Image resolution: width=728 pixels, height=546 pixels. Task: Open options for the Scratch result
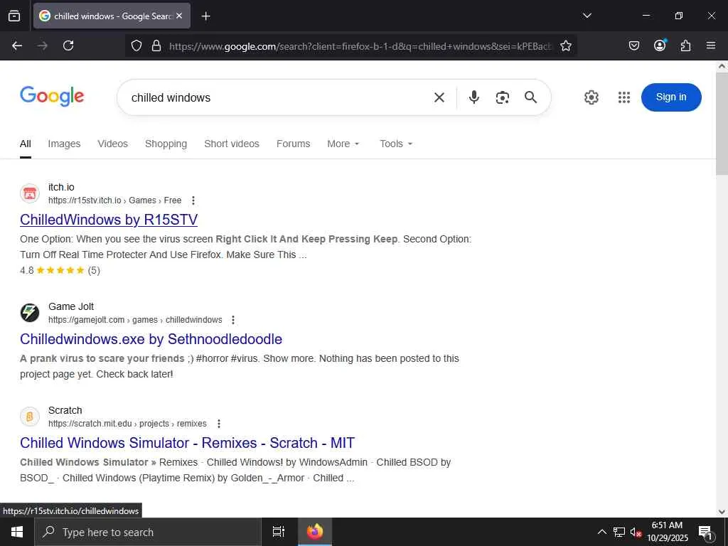pyautogui.click(x=219, y=424)
